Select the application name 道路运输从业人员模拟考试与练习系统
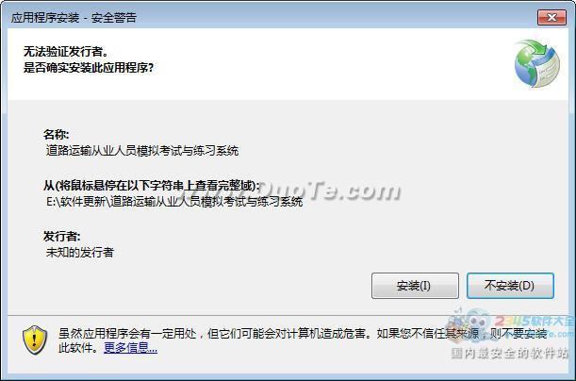Screen dimensions: 576x381 click(x=142, y=151)
